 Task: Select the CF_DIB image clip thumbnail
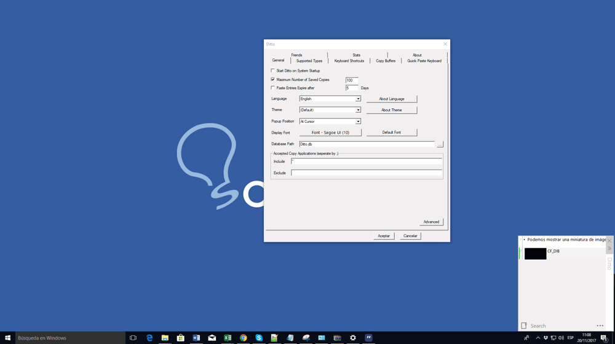pyautogui.click(x=535, y=254)
